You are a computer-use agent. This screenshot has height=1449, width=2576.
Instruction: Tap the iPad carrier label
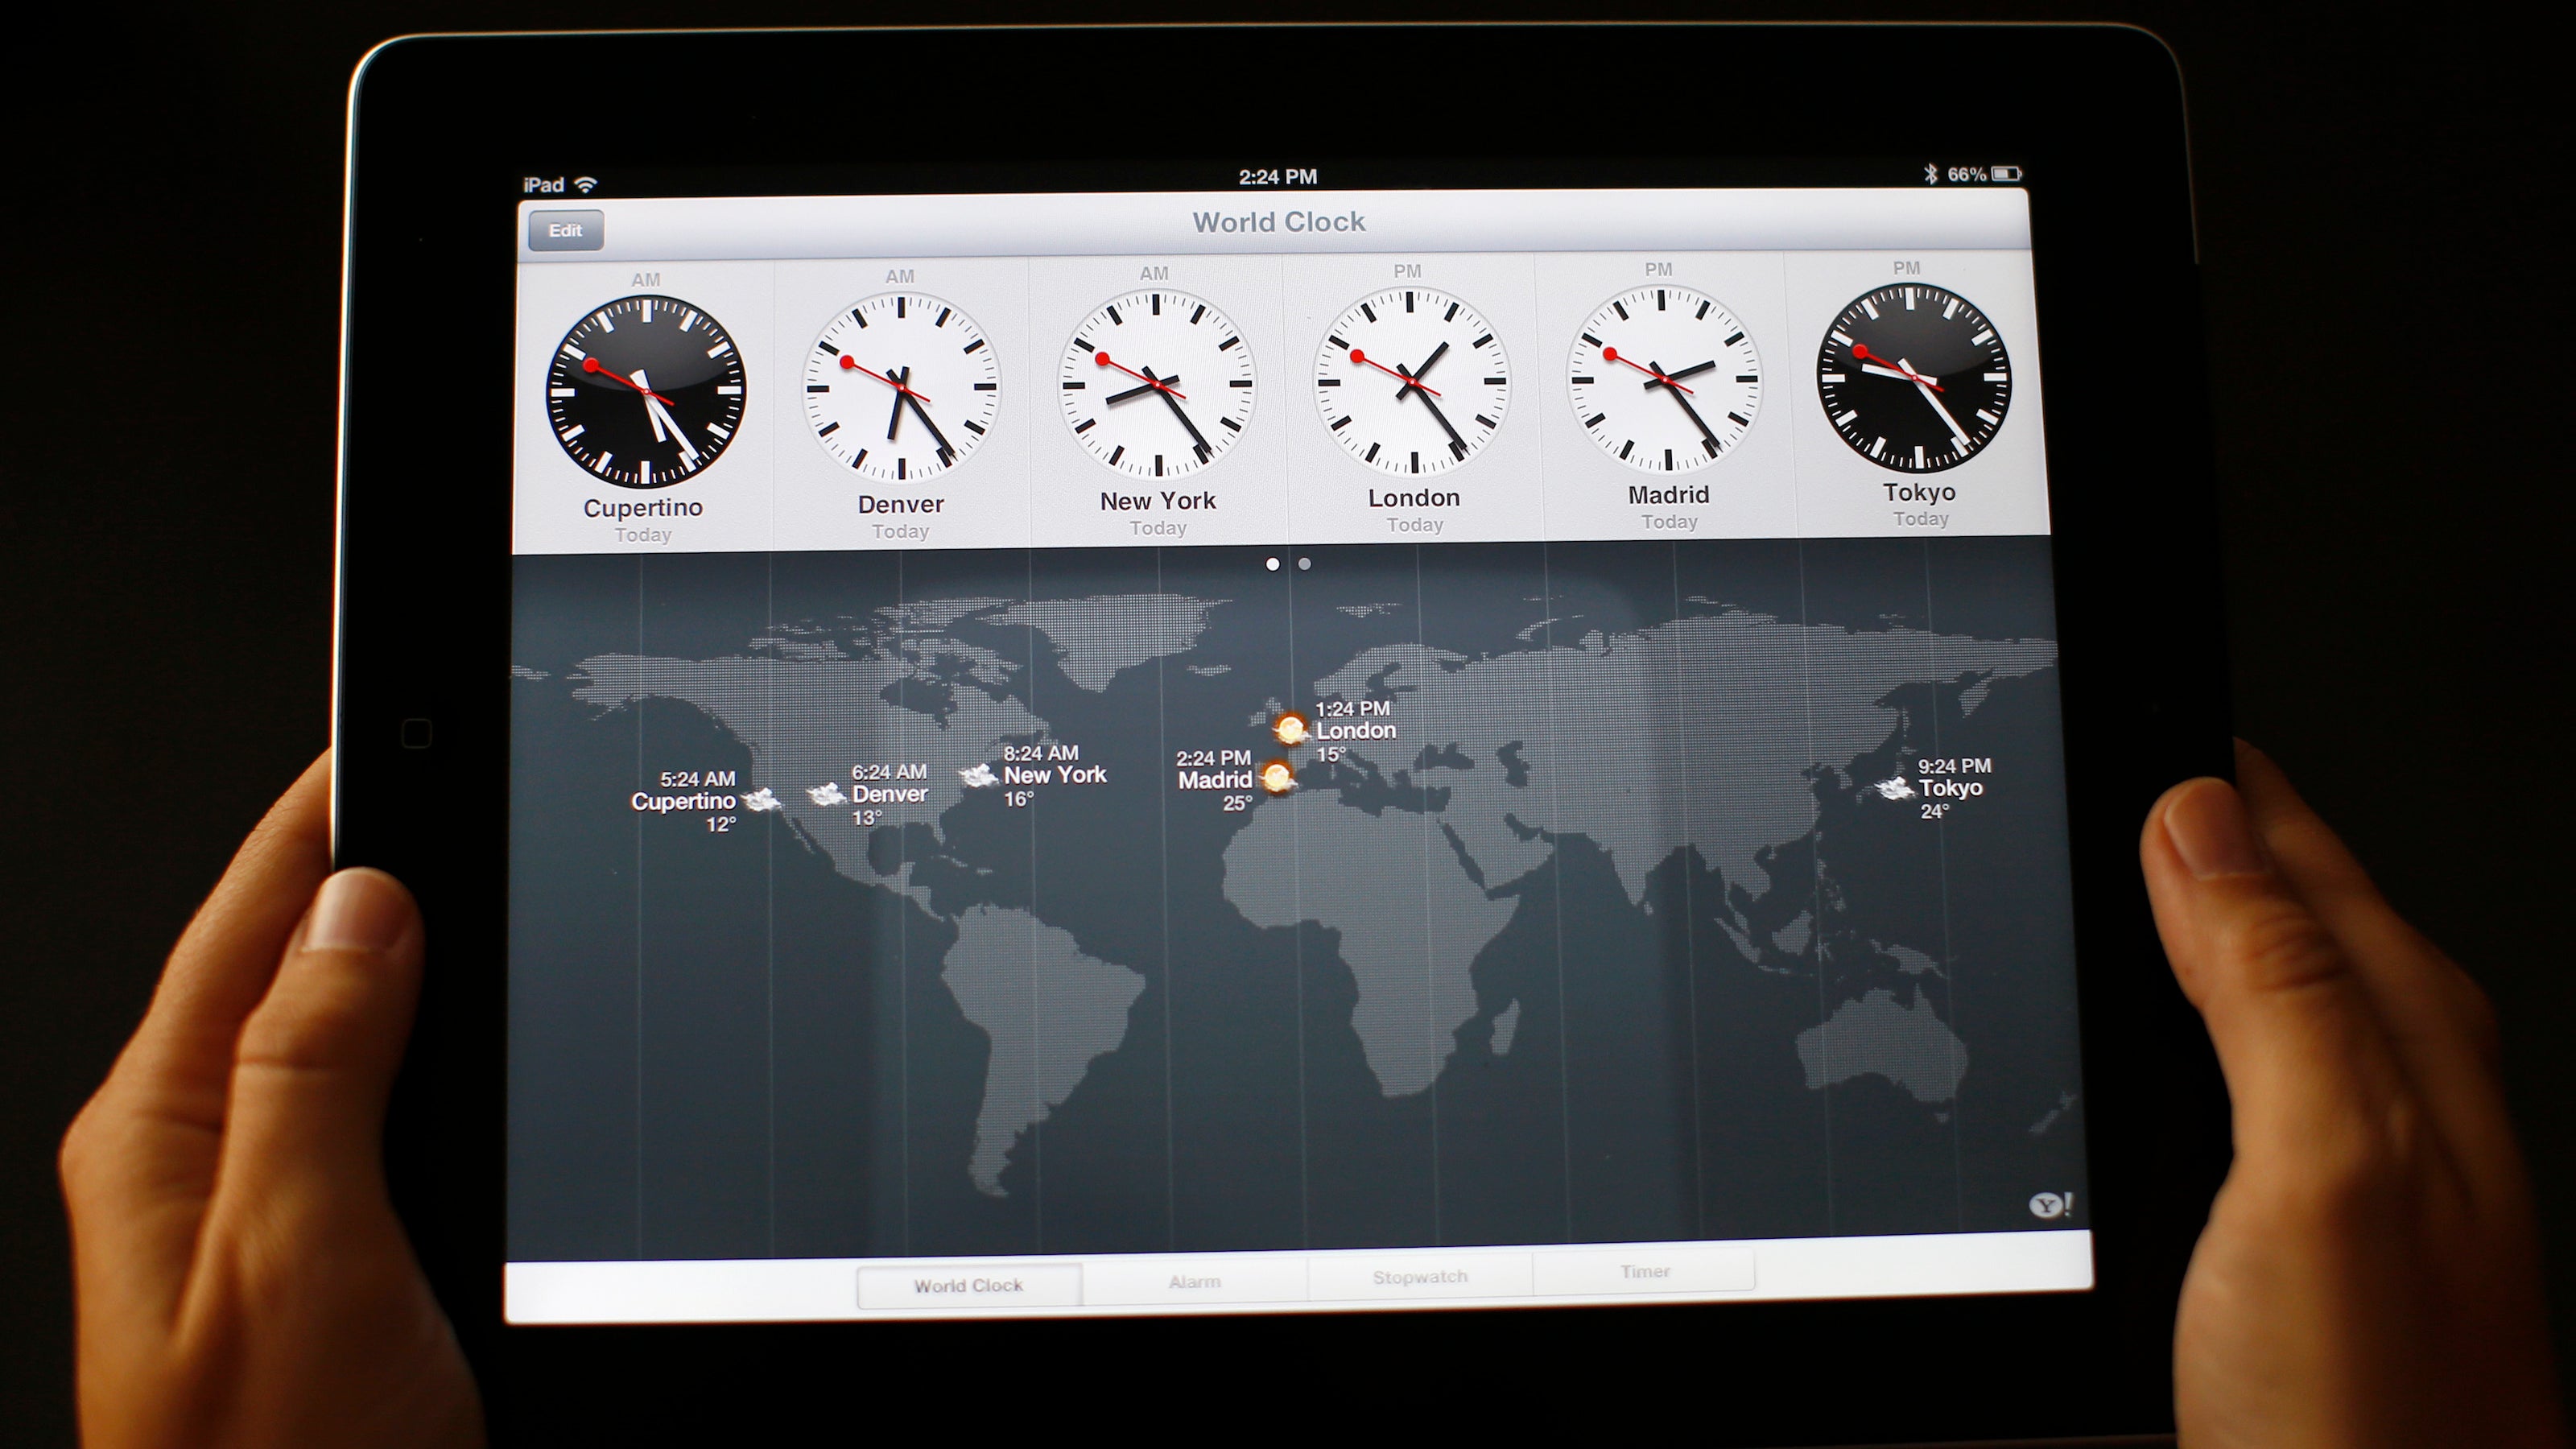coord(544,185)
